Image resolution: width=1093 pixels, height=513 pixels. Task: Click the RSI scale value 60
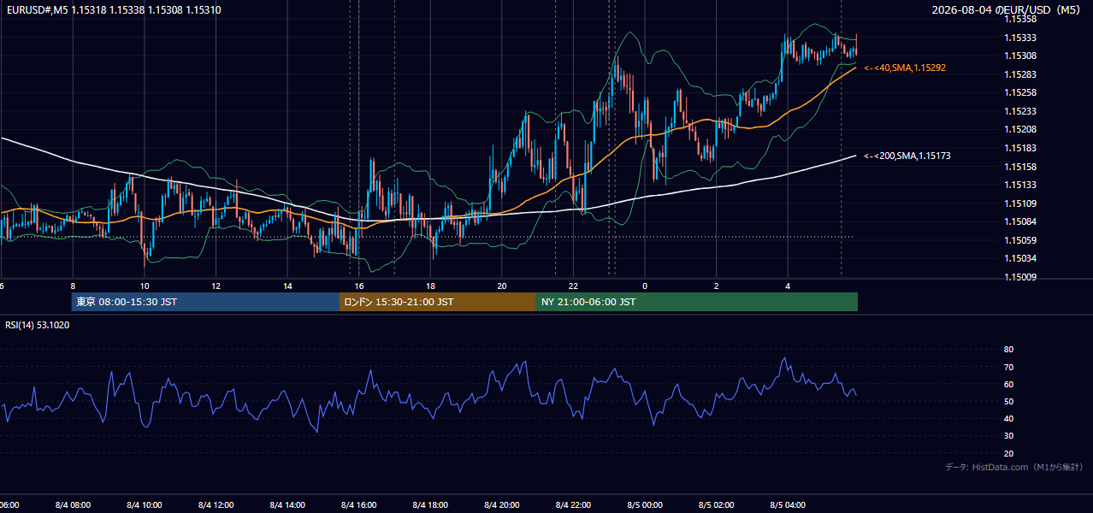coord(1008,384)
